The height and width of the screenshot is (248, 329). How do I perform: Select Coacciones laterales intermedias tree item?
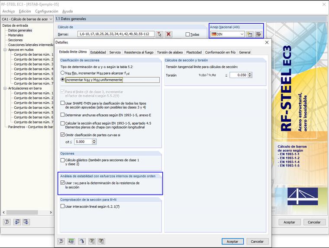(31, 45)
